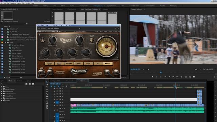Switch to the Sequence 01 timeline tab
This screenshot has width=217, height=122.
pyautogui.click(x=56, y=81)
